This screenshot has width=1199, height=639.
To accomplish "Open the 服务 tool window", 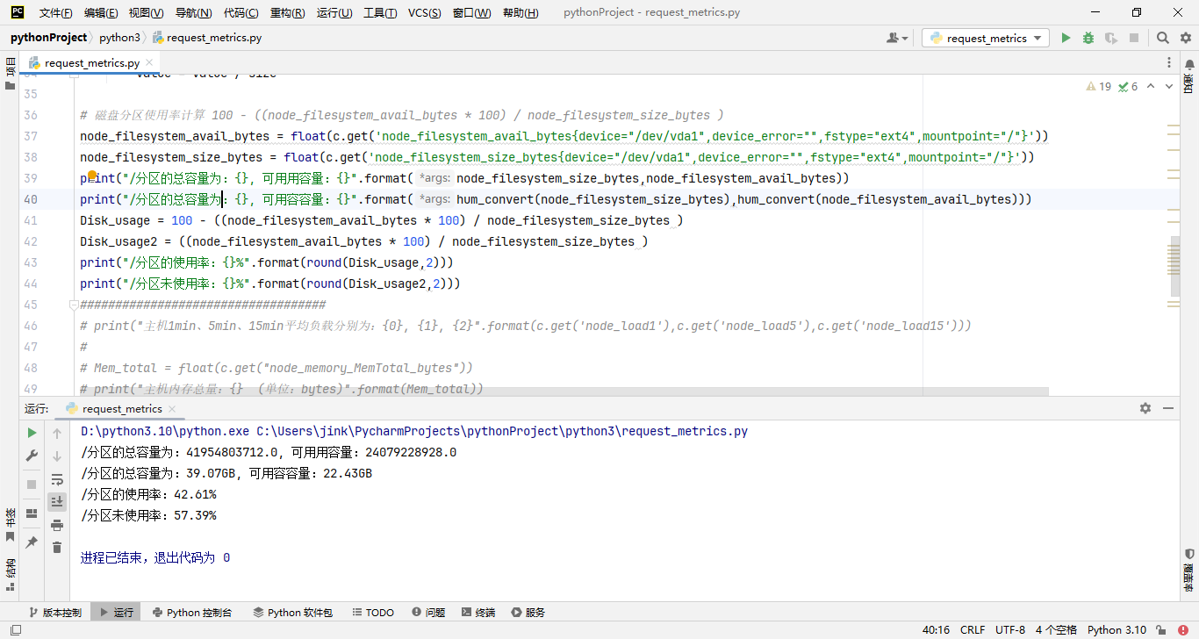I will [528, 613].
